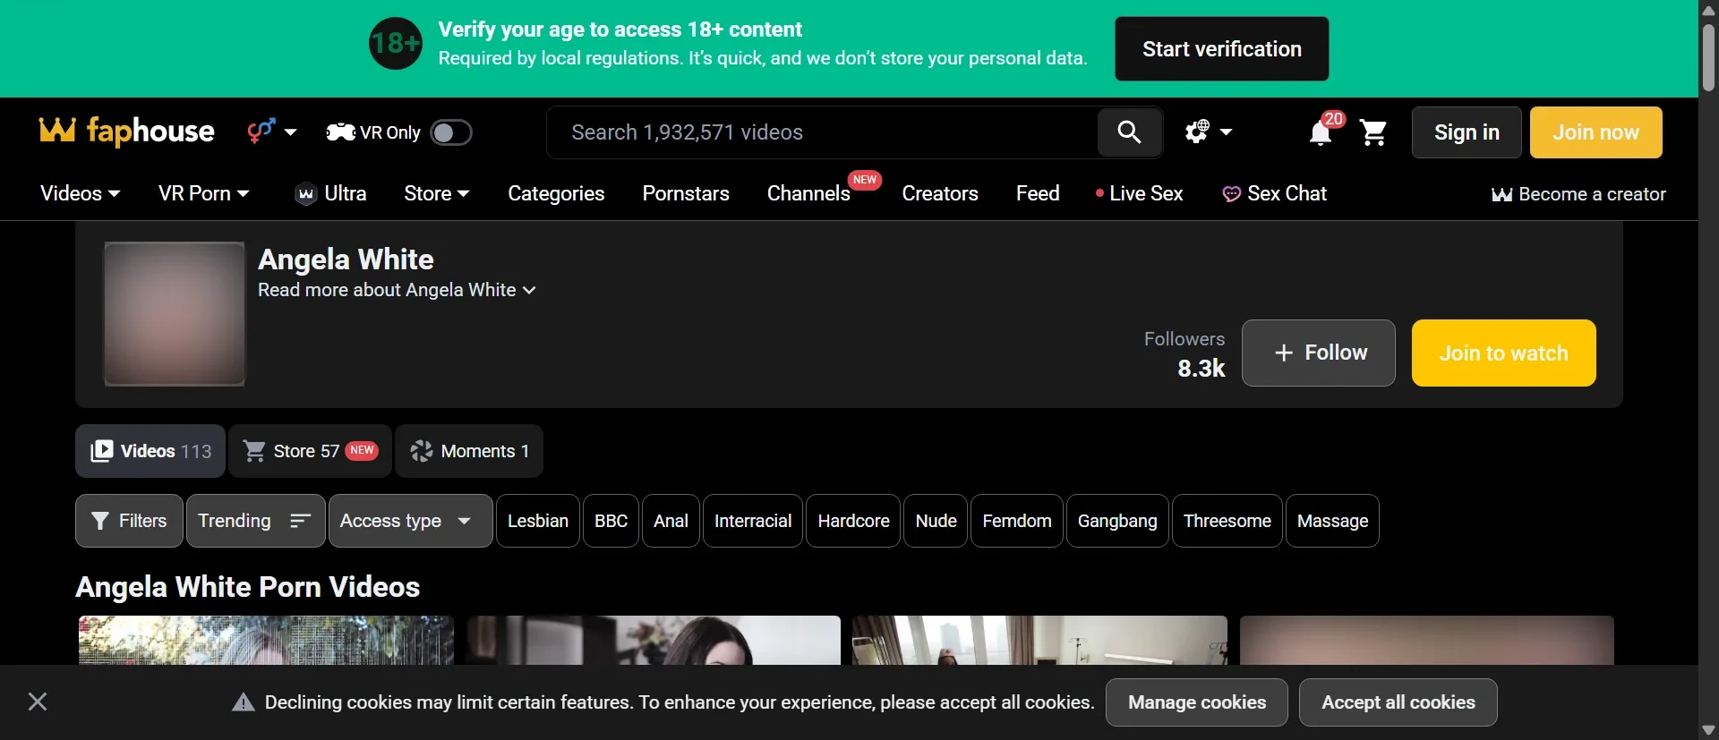Image resolution: width=1719 pixels, height=740 pixels.
Task: Start age verification
Action: click(x=1221, y=48)
